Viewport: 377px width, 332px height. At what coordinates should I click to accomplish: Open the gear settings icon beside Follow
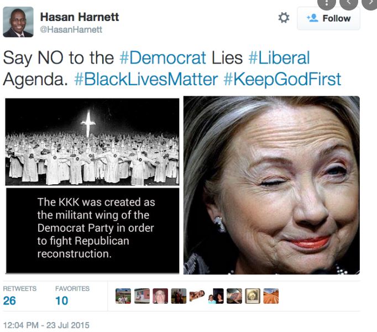pos(284,18)
